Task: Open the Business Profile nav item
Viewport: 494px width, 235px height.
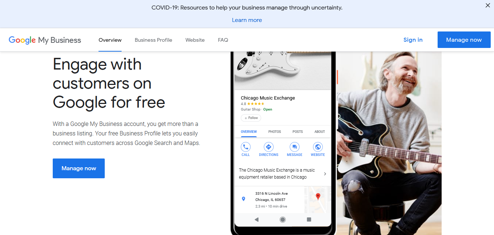Action: click(153, 40)
